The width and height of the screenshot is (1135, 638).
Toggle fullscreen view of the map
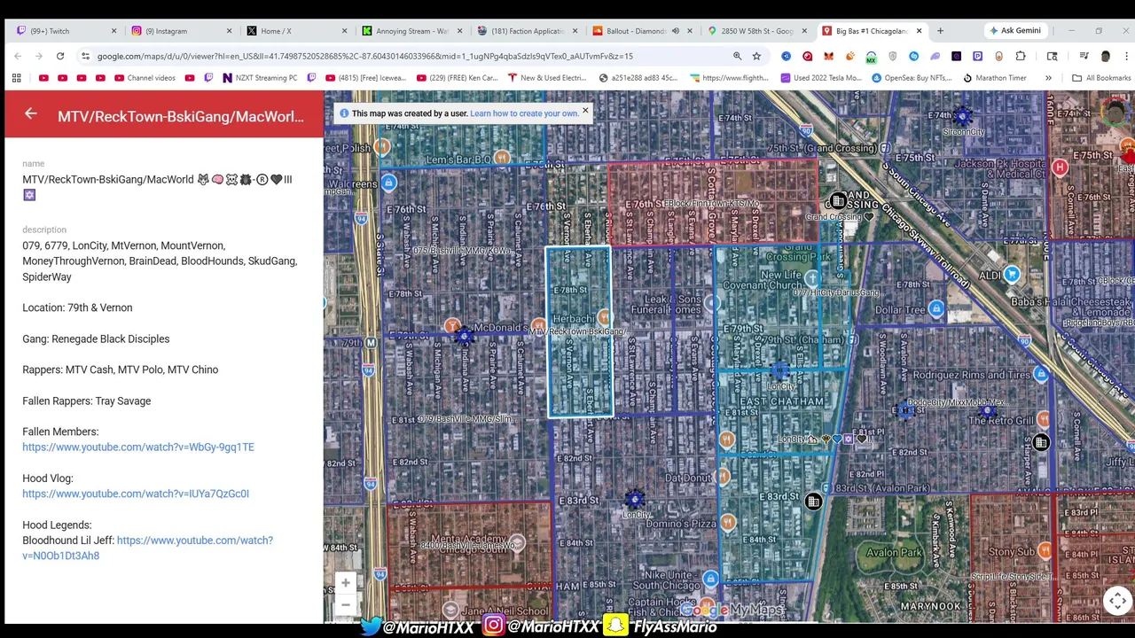click(x=1117, y=601)
